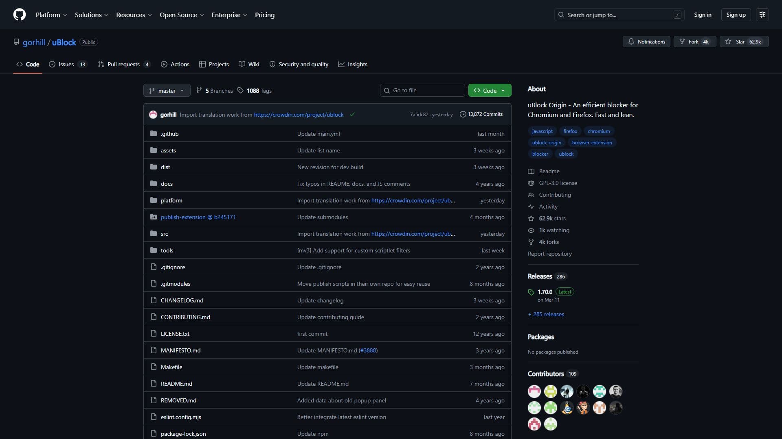Click the Fork button for the repository
782x439 pixels.
[694, 41]
